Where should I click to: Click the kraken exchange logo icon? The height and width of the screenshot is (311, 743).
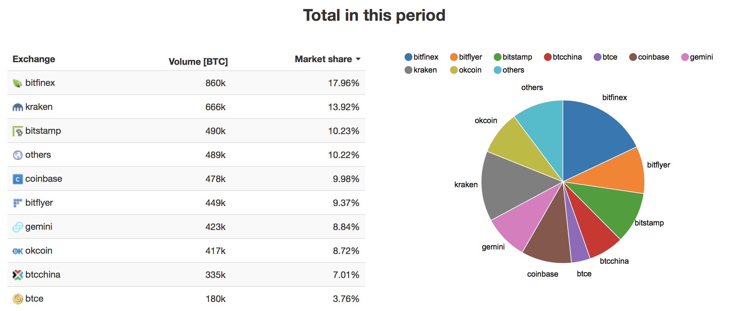click(18, 107)
